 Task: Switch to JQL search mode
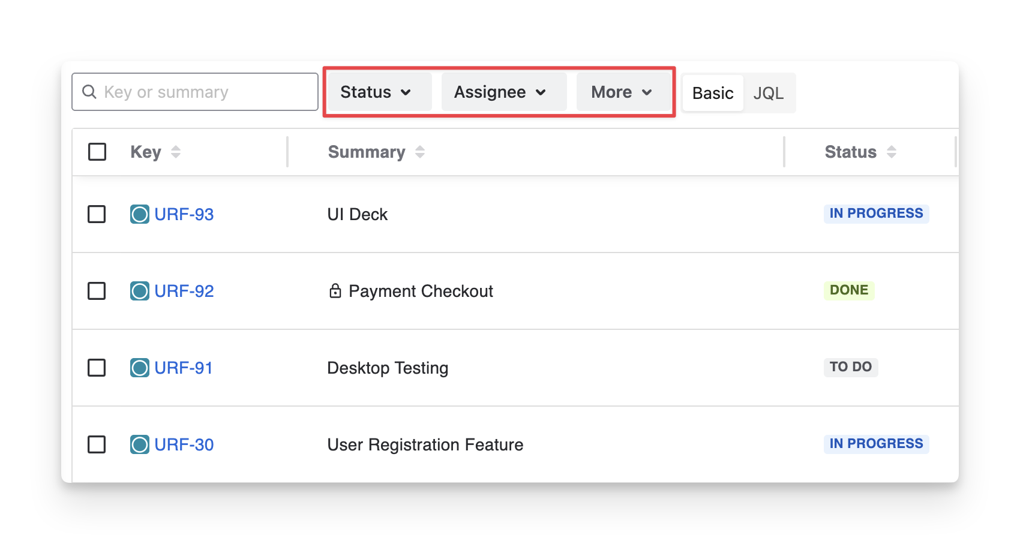click(x=768, y=93)
